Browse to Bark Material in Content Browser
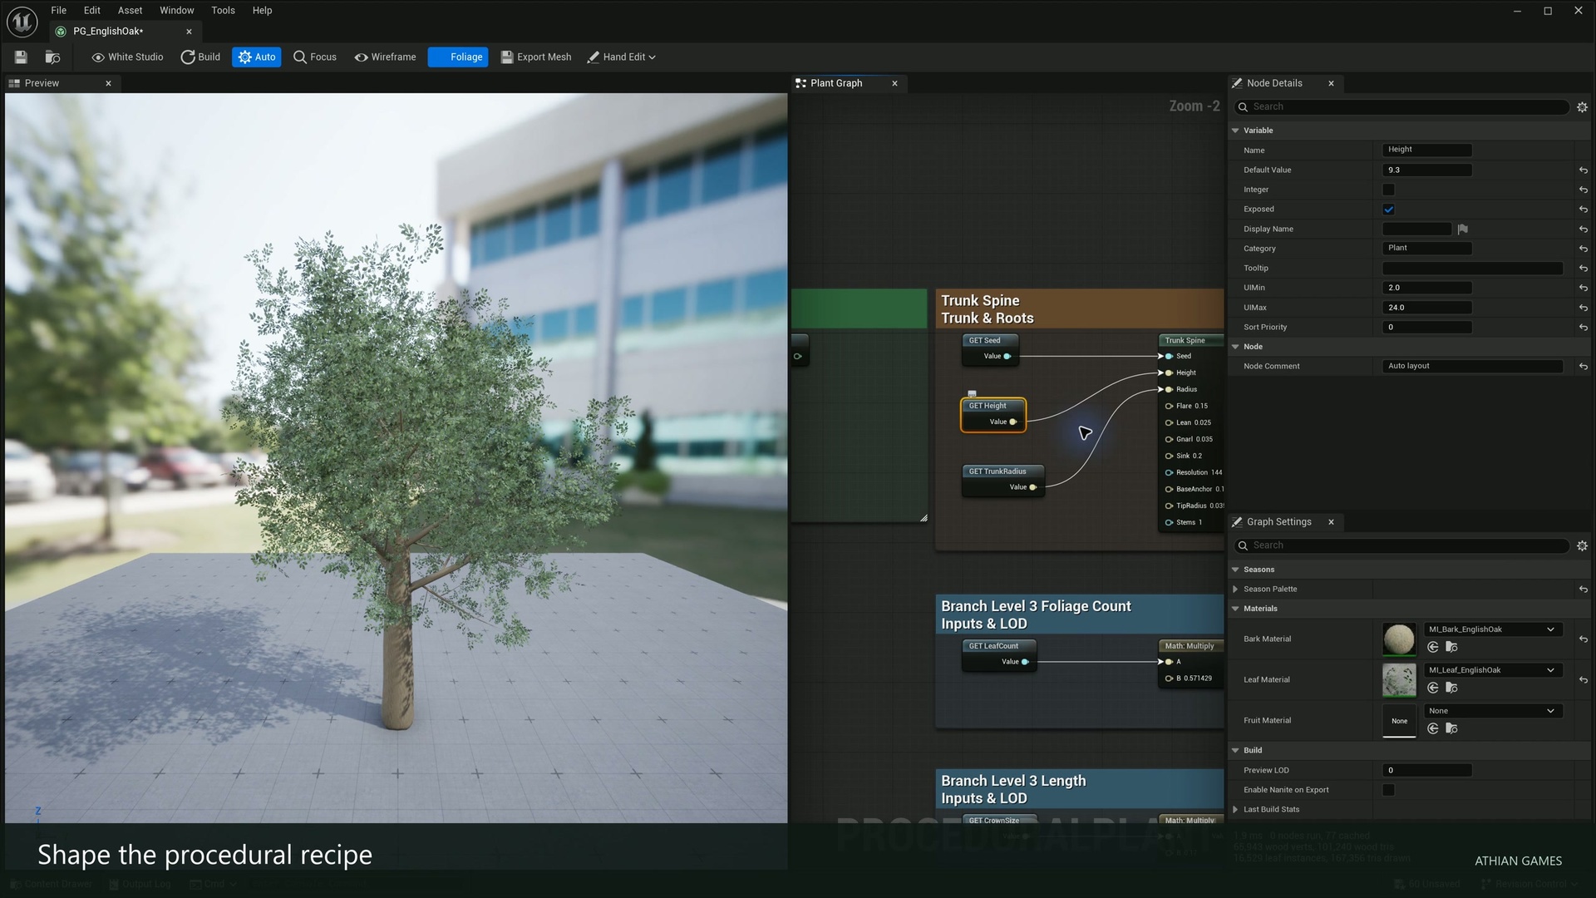 click(x=1451, y=647)
